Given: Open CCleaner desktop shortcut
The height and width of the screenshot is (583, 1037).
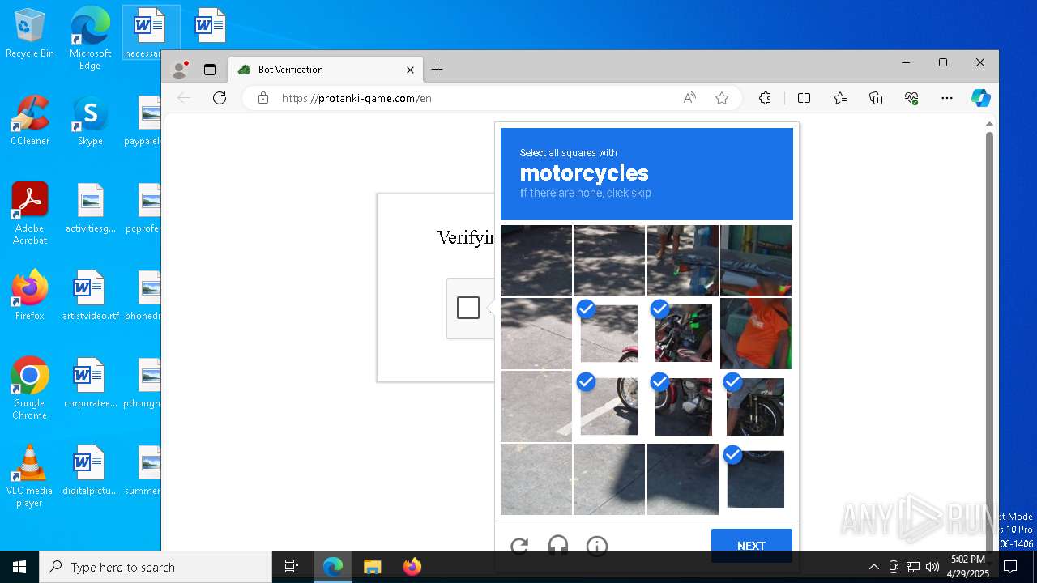Looking at the screenshot, I should [30, 121].
